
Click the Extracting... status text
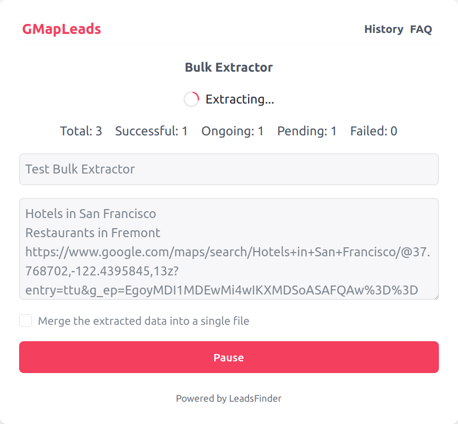click(x=240, y=99)
